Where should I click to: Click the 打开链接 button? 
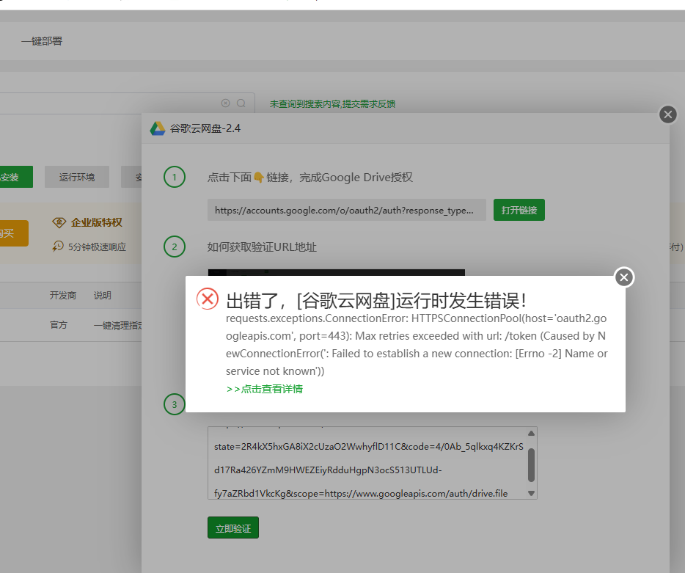(x=519, y=210)
